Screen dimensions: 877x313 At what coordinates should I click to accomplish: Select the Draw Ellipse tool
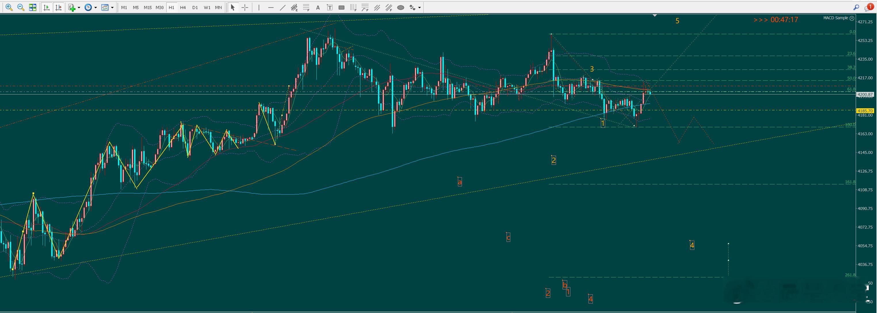coord(401,7)
